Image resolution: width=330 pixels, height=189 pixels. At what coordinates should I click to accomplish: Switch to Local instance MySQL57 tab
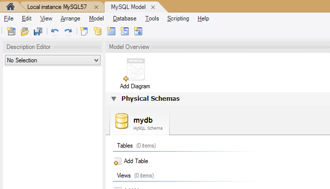point(57,7)
